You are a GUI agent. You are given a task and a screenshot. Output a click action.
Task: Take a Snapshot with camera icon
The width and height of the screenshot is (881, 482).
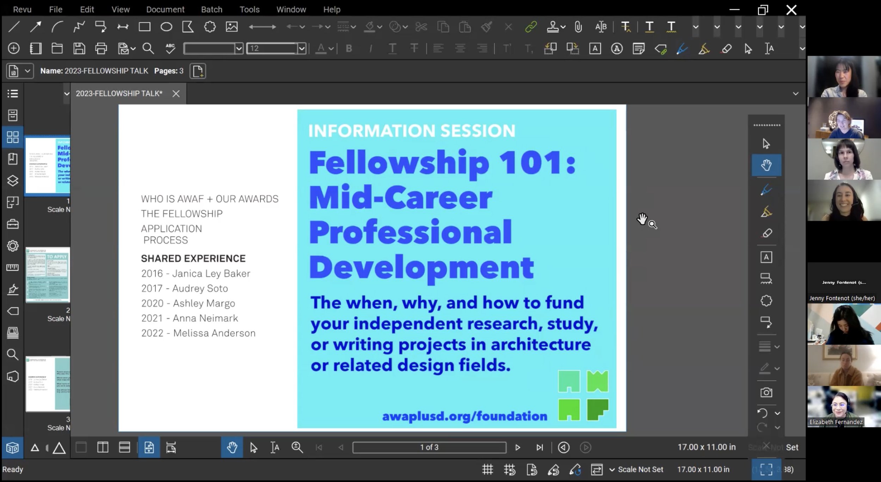pos(766,392)
